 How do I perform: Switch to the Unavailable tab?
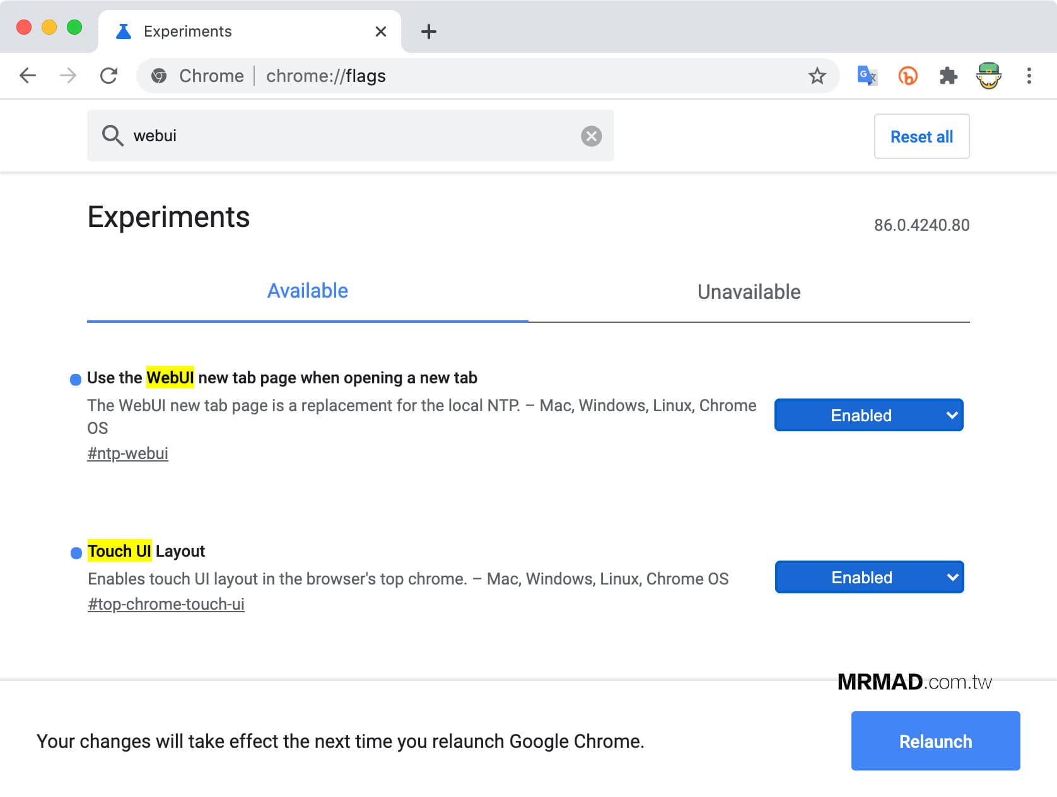[749, 292]
